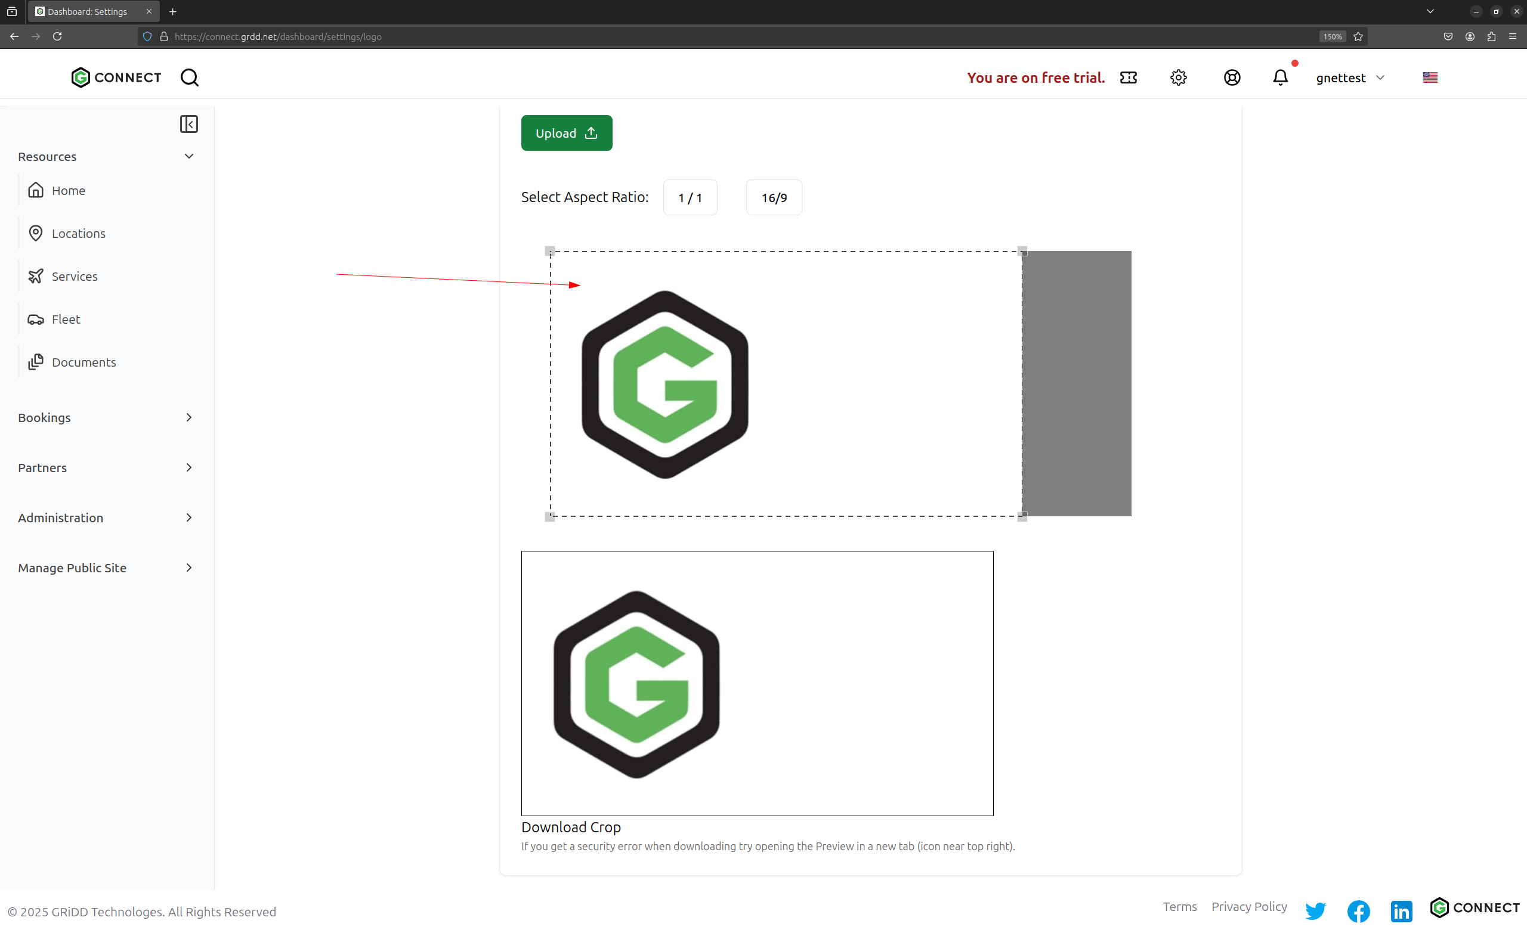The image size is (1527, 933).
Task: Click the help lifebuoy icon
Action: tap(1231, 78)
